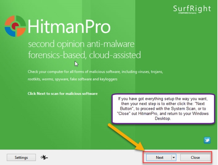Viewport: 218px width, 165px height.
Task: Click the 'rootkits, worms, spyware' description line
Action: point(72,79)
